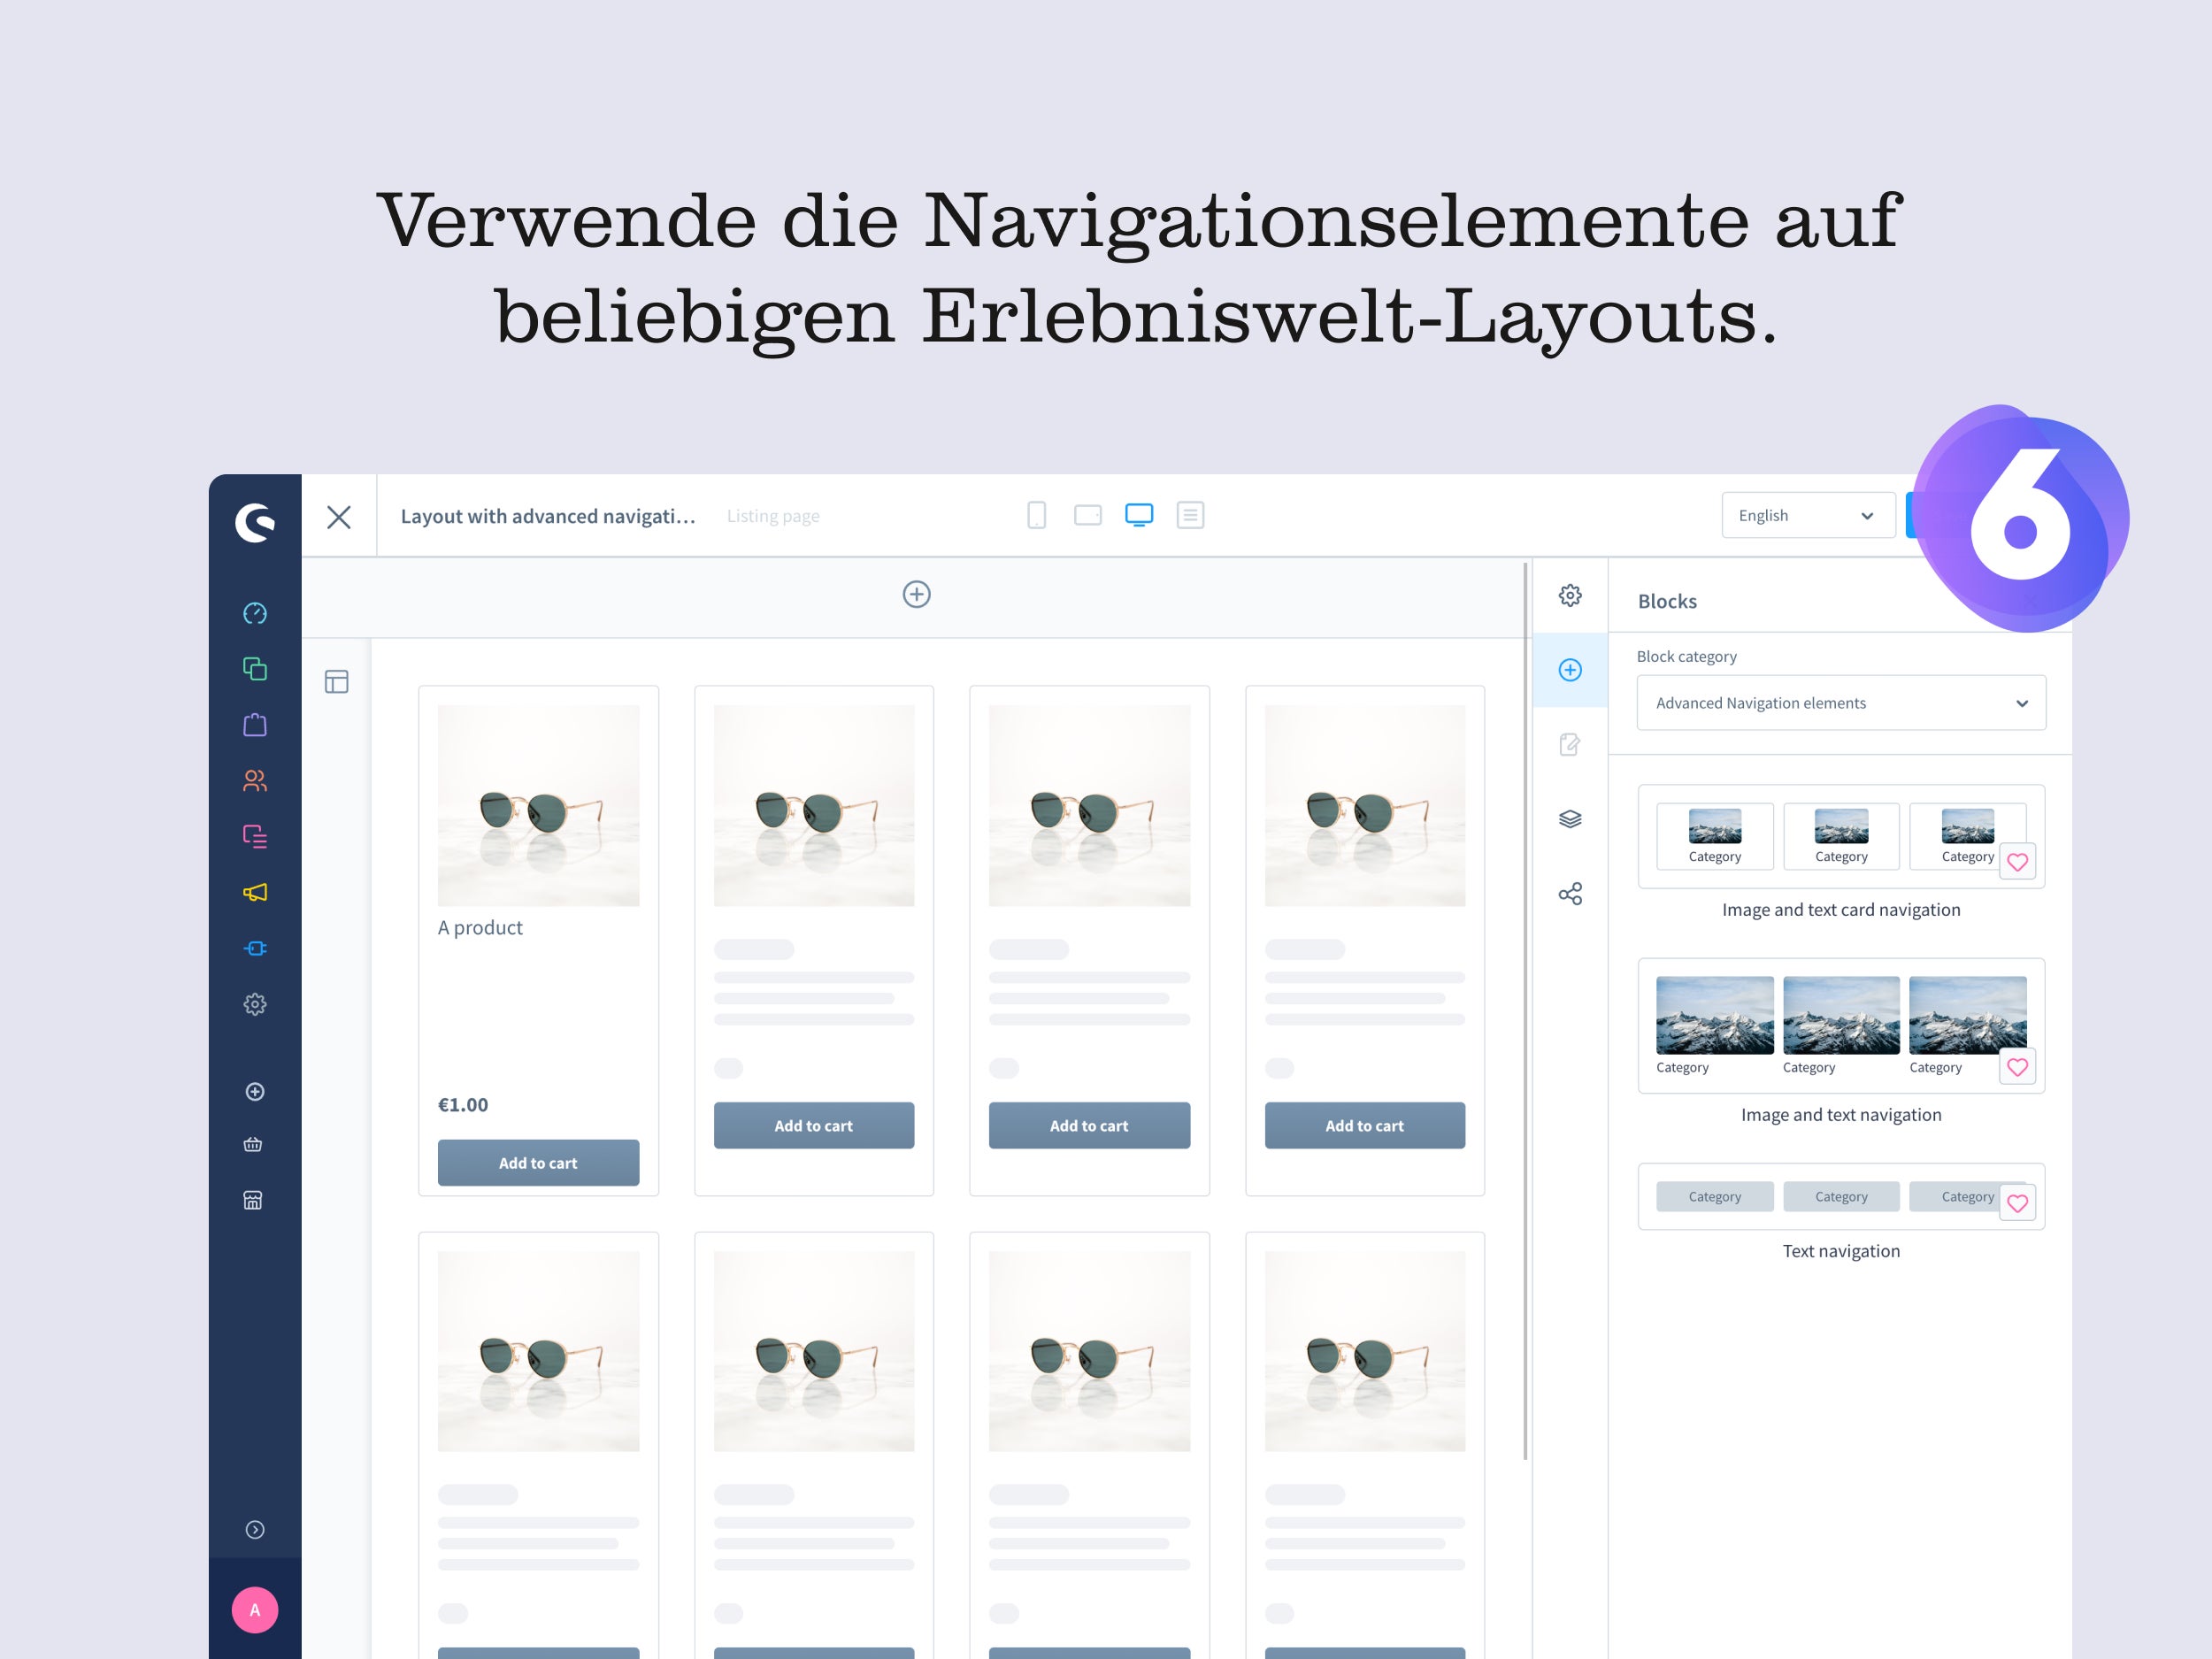Open the Marketing megaphone icon

[x=255, y=892]
